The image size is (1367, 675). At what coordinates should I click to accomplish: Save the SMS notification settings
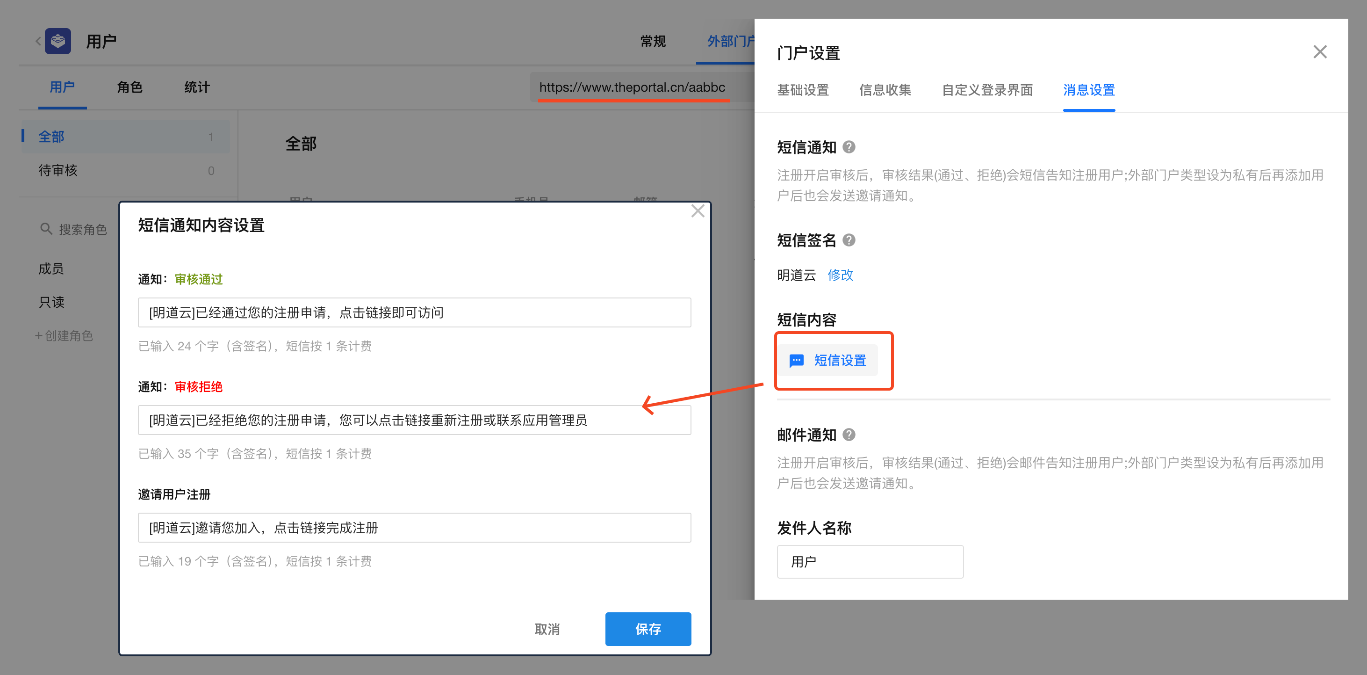(x=648, y=629)
